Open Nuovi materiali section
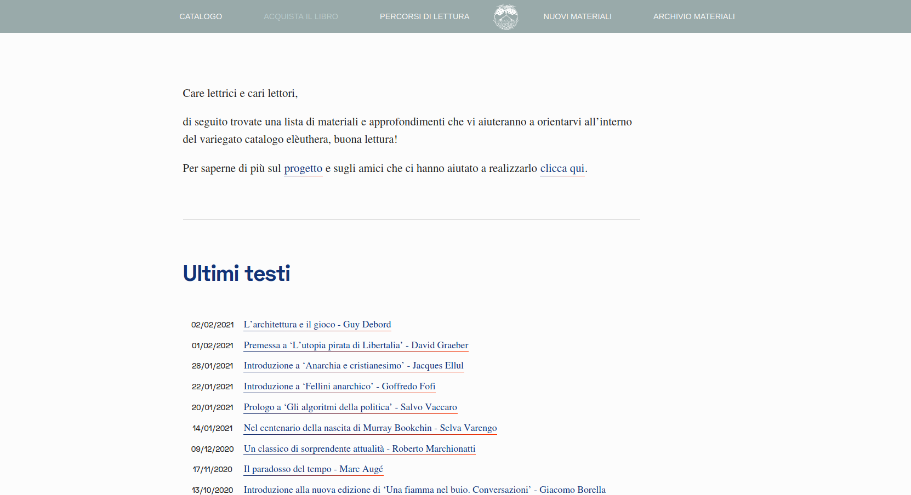 [577, 16]
